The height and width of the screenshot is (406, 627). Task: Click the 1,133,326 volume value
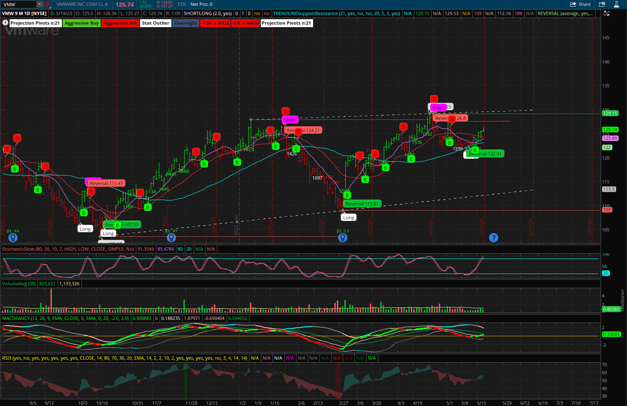(69, 284)
